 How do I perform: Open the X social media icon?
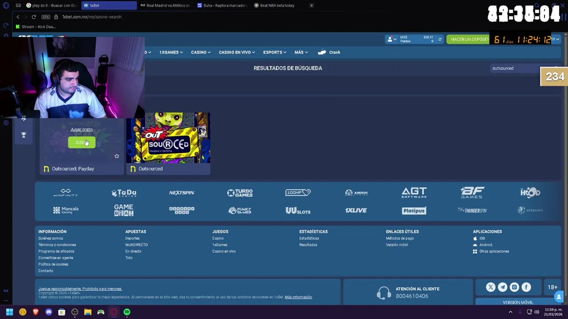pyautogui.click(x=490, y=288)
